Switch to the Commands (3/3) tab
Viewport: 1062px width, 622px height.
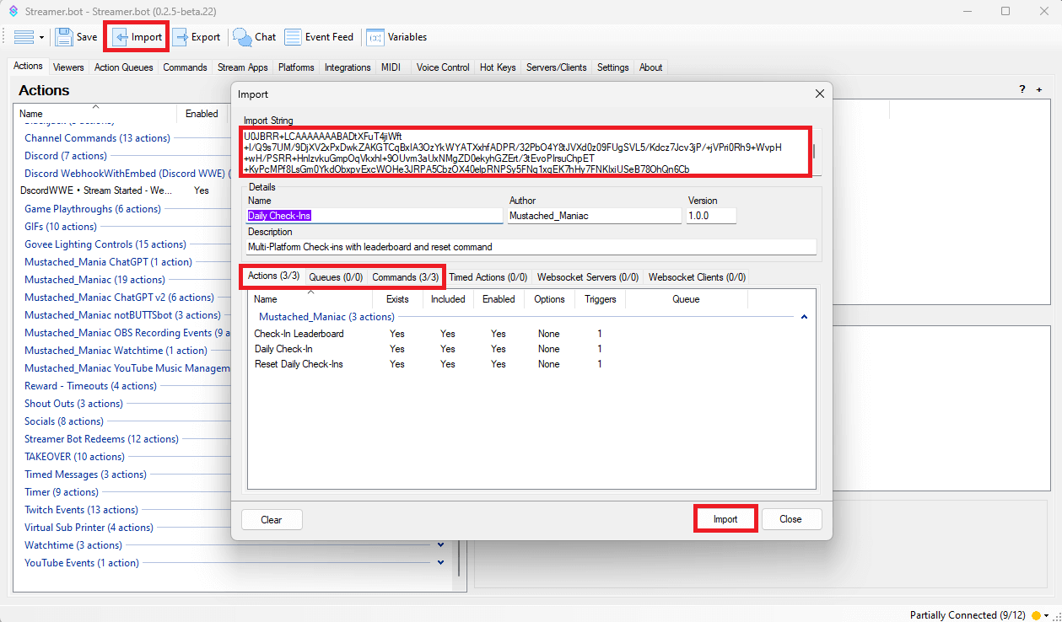click(x=405, y=276)
